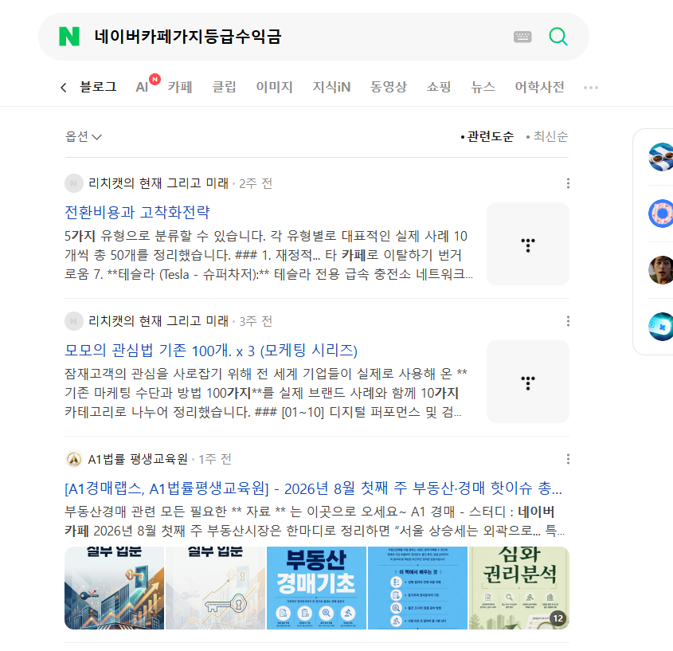Open options menu for 전환비용과 고착화전략 post
673x651 pixels.
click(568, 183)
